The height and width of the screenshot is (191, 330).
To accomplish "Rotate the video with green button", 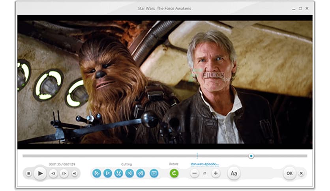I will coord(174,173).
